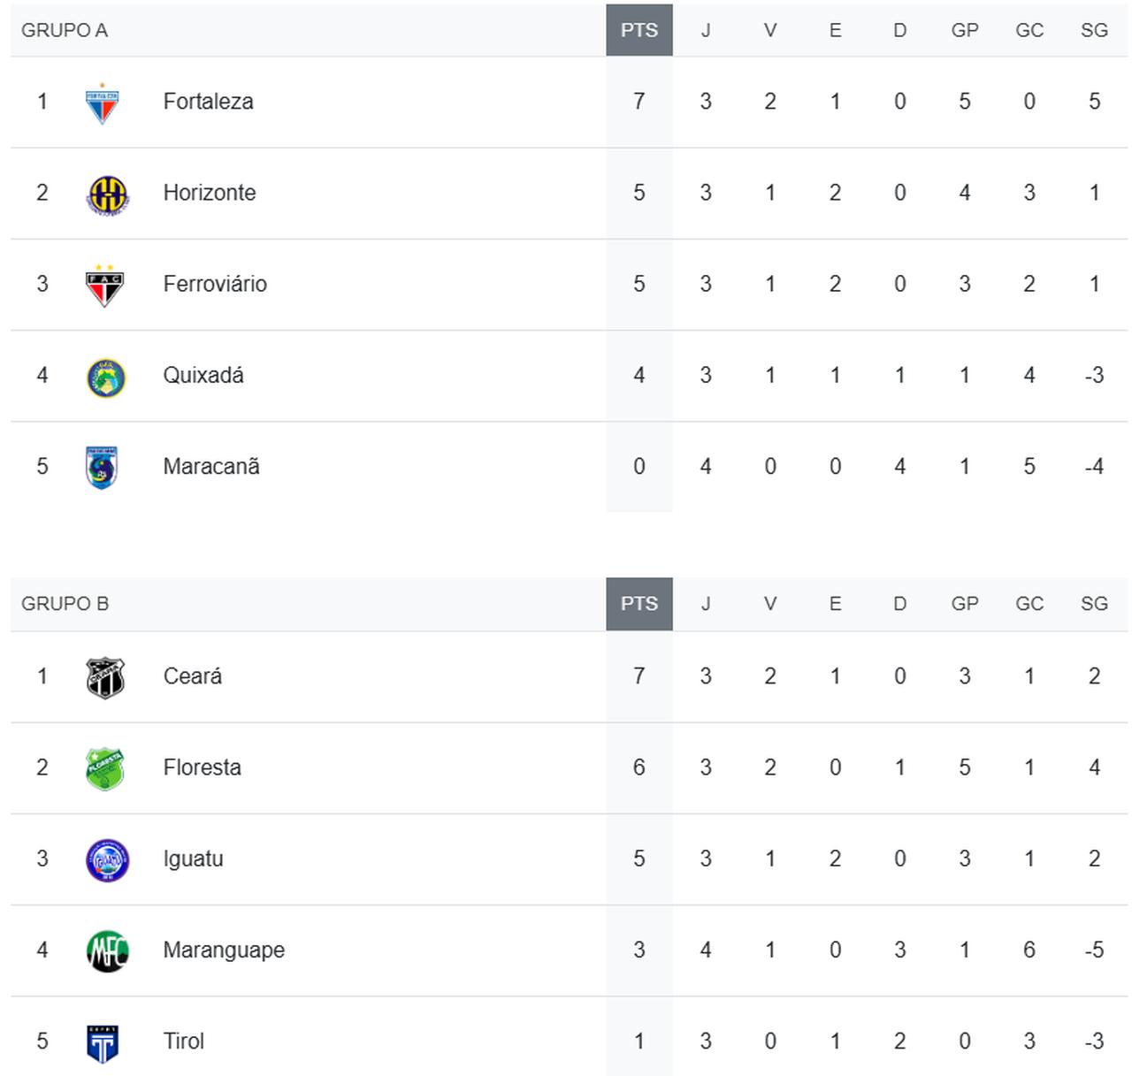Click the Ferroviário shield logo

(104, 286)
